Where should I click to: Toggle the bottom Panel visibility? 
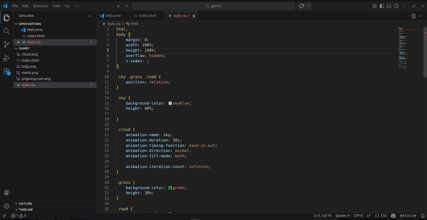(x=389, y=6)
